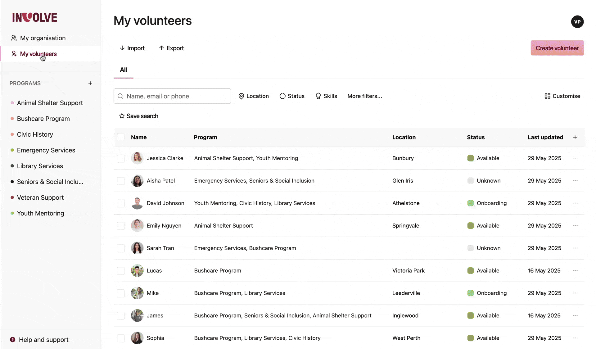The height and width of the screenshot is (349, 596).
Task: Click the add column plus icon
Action: [x=575, y=137]
